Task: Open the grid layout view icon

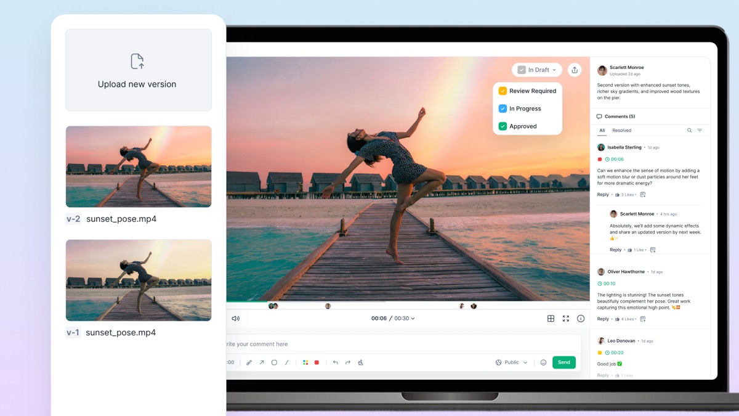Action: (x=551, y=319)
